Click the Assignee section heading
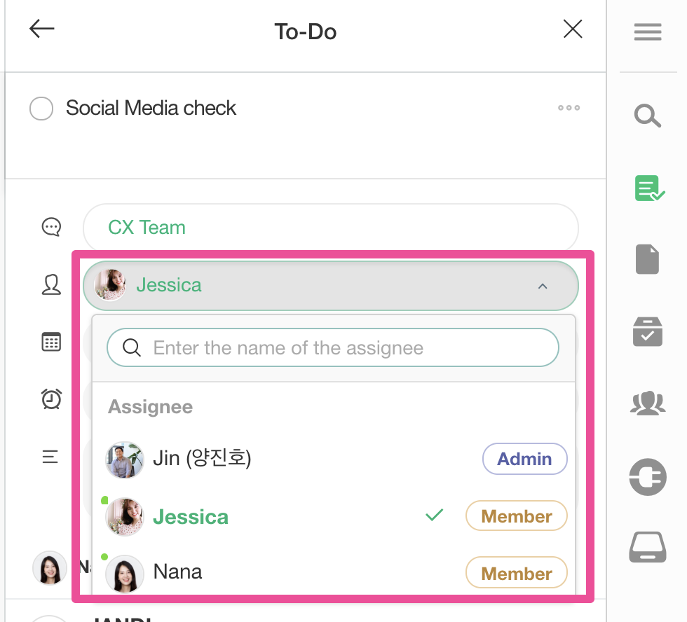 (150, 407)
